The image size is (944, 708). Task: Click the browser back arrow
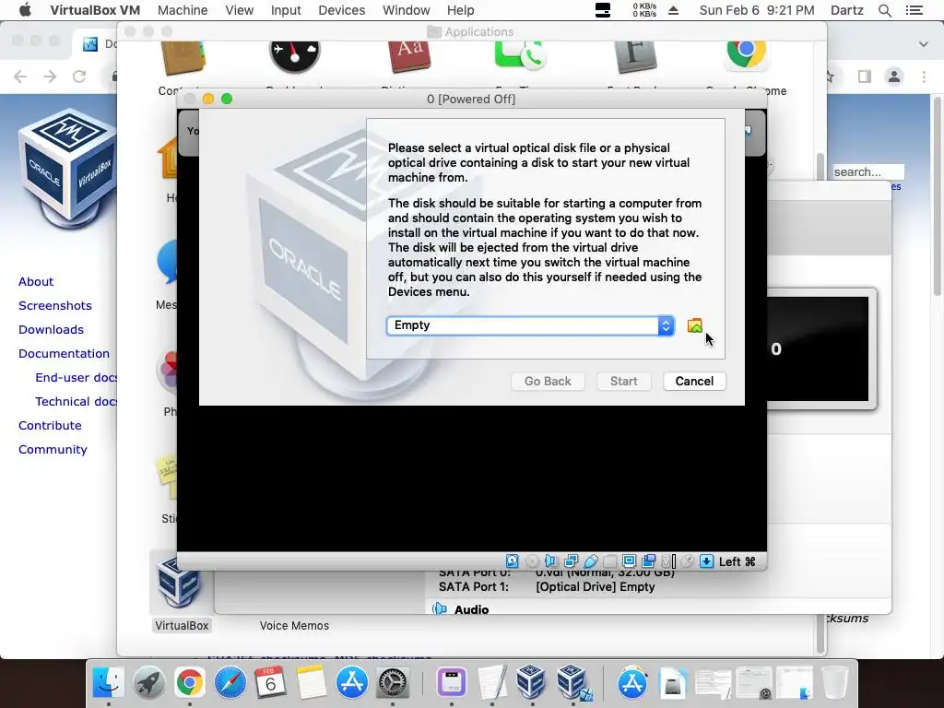point(20,77)
